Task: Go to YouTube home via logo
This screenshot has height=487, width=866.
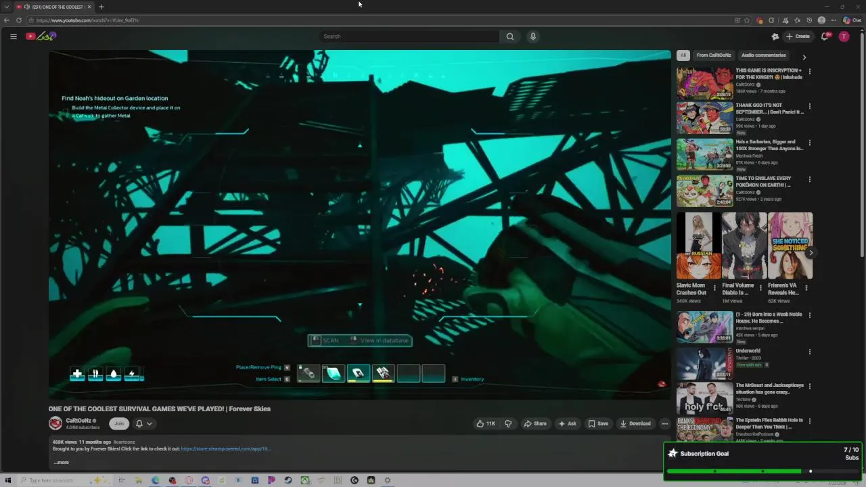Action: pos(40,37)
